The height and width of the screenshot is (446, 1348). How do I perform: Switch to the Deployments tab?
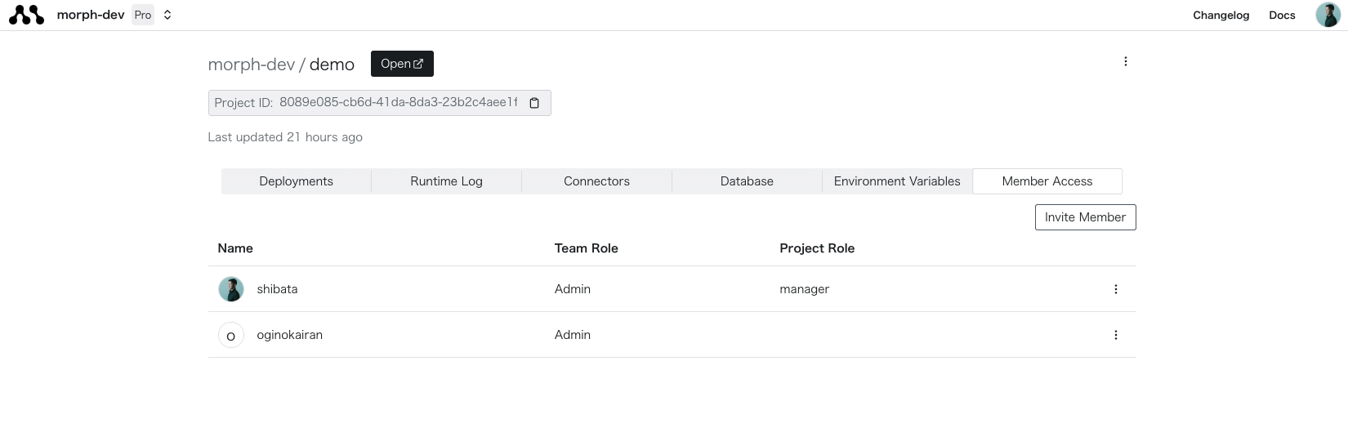coord(296,181)
